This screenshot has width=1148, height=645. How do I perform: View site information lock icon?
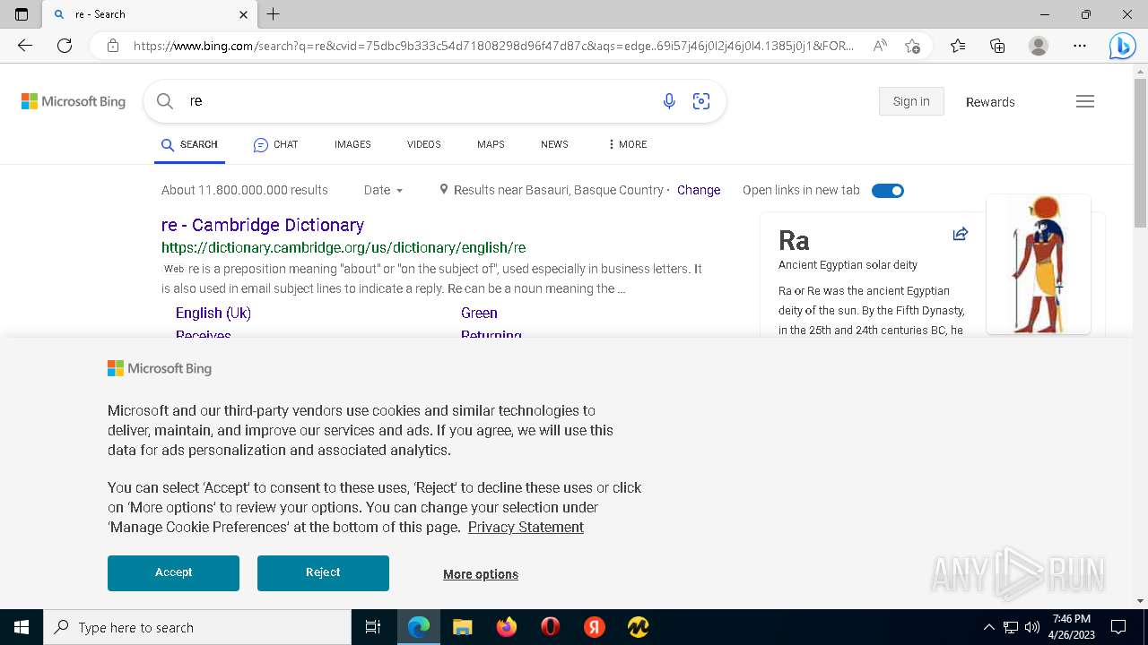click(x=113, y=46)
